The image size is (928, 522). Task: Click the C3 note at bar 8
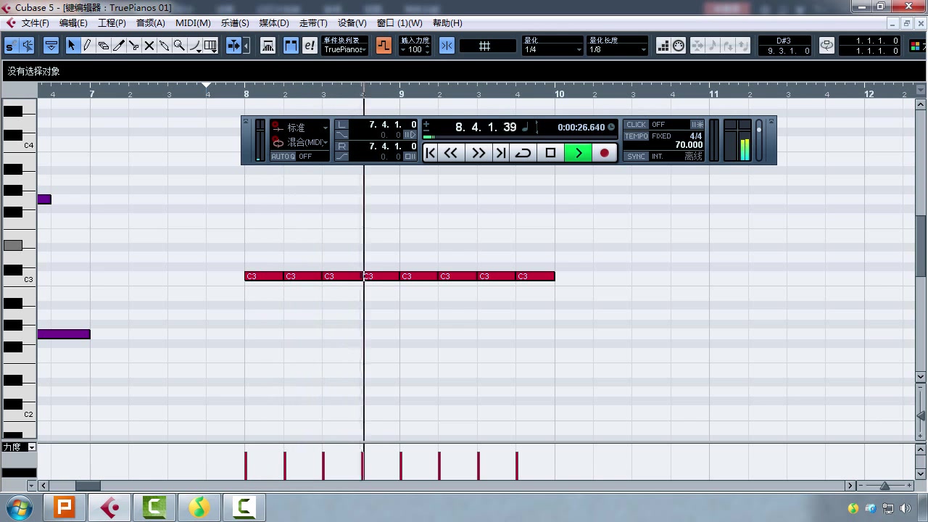click(x=264, y=276)
